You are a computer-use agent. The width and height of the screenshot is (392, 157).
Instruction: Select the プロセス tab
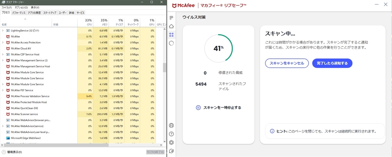pos(6,13)
